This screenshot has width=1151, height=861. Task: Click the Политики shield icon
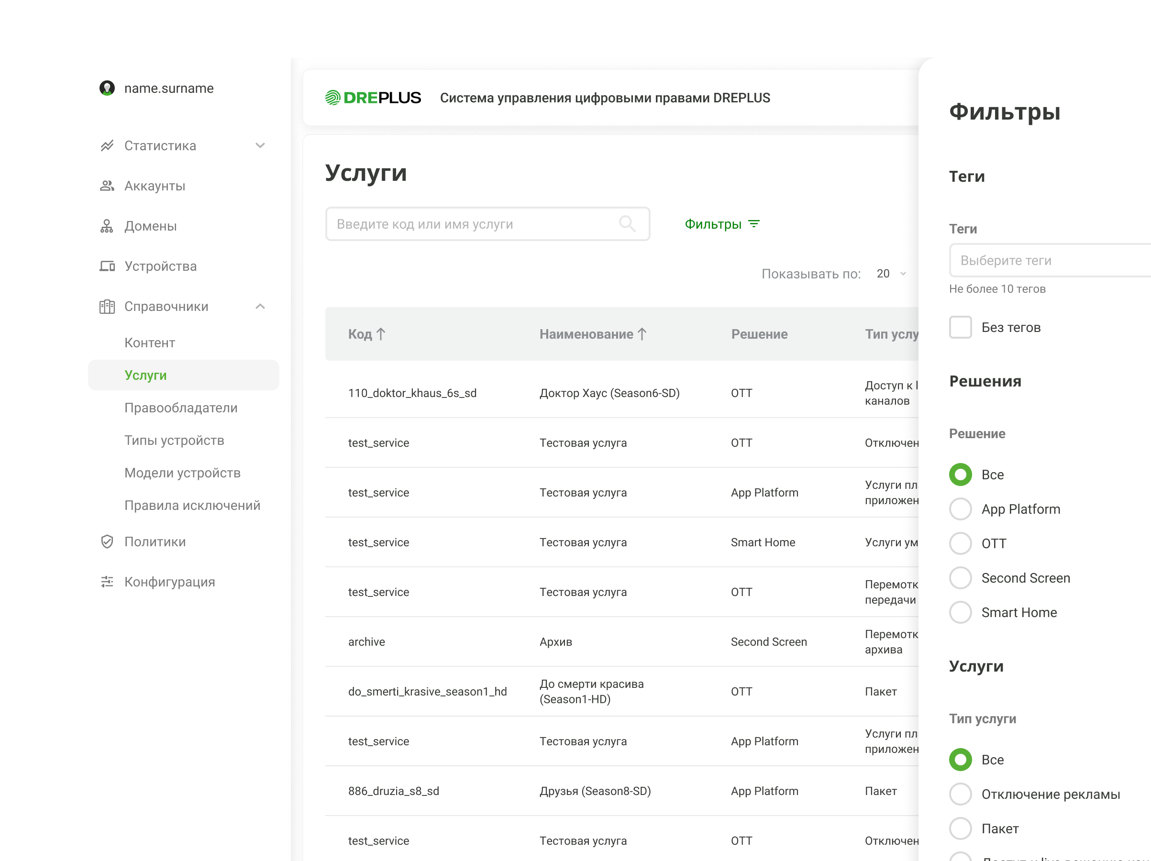pos(107,541)
